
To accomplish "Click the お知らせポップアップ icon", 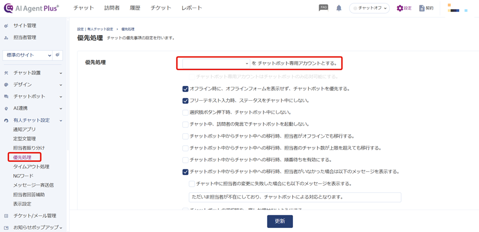I will point(6,228).
